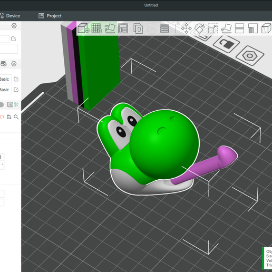Image resolution: width=272 pixels, height=272 pixels.
Task: Click the settings list view icon
Action: (x=10, y=104)
